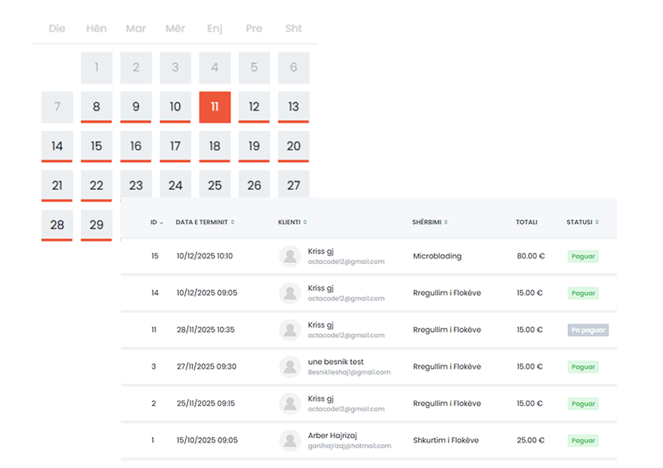This screenshot has width=663, height=468.
Task: Select day 28 in calendar
Action: [57, 225]
